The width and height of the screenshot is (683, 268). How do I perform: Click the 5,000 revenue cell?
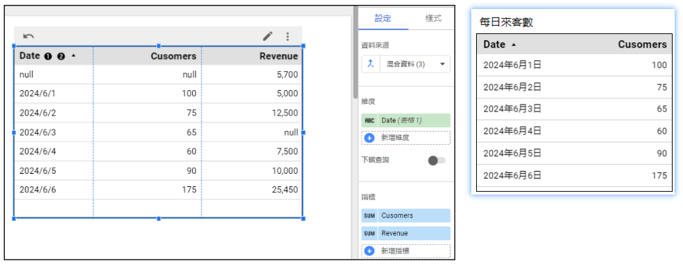pyautogui.click(x=287, y=93)
